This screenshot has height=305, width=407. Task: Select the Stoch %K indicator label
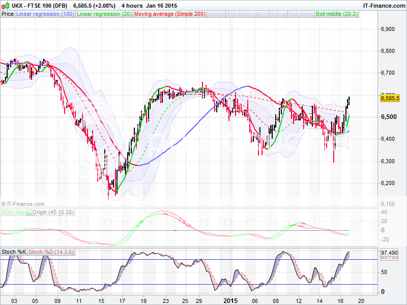coord(13,252)
